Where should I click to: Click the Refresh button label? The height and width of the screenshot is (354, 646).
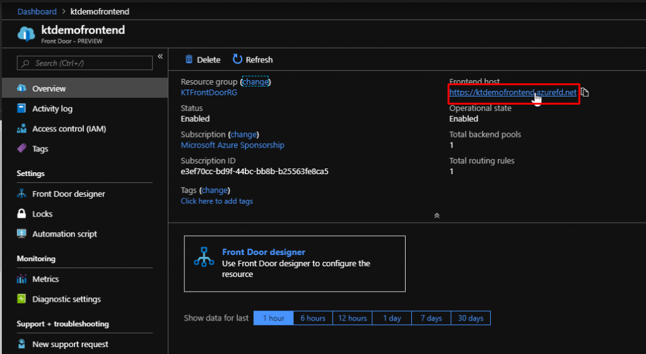tap(259, 60)
